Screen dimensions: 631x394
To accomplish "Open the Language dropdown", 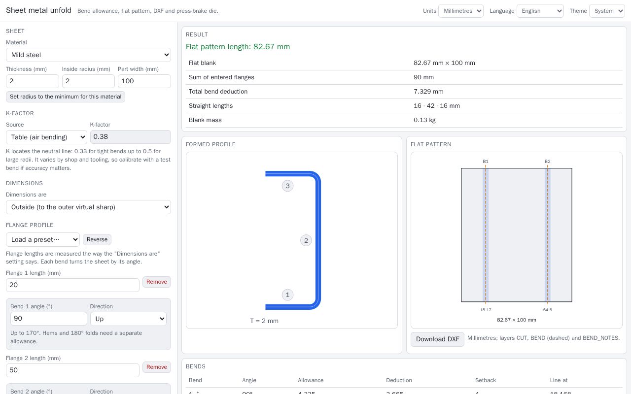I will [540, 11].
